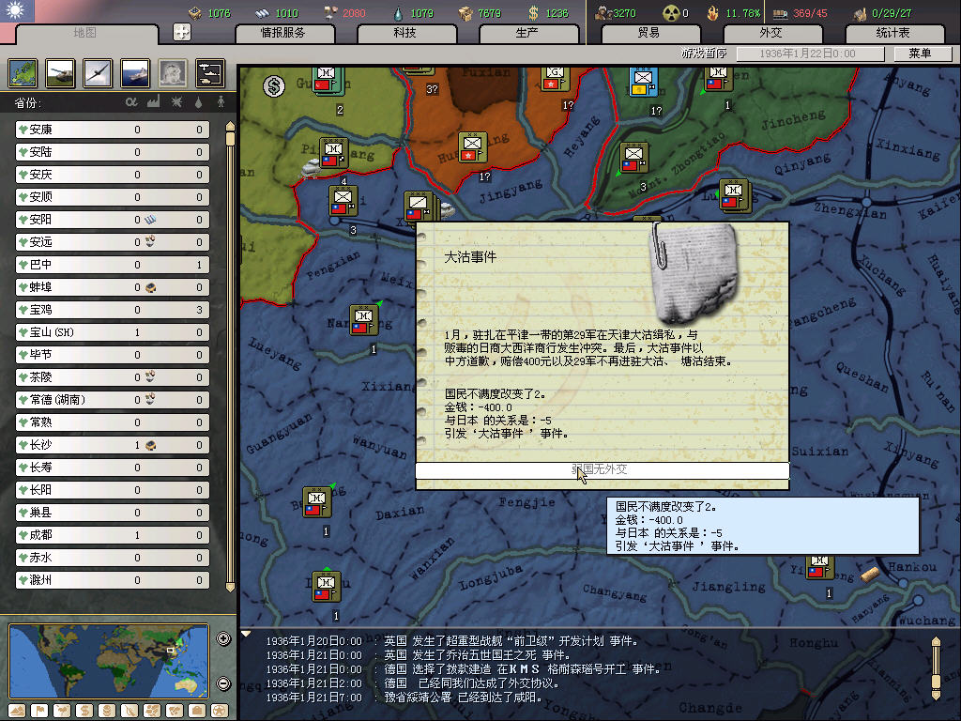Open the 科技 (Technology) tab
This screenshot has height=721, width=961.
pos(405,33)
